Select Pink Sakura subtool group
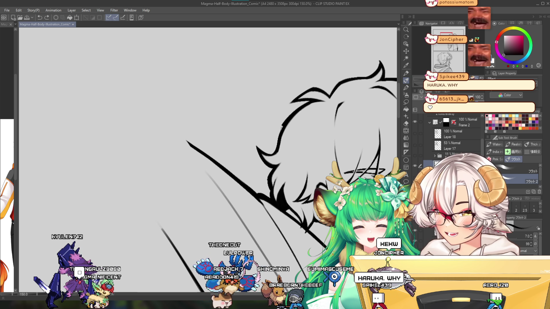The image size is (550, 309). (494, 159)
